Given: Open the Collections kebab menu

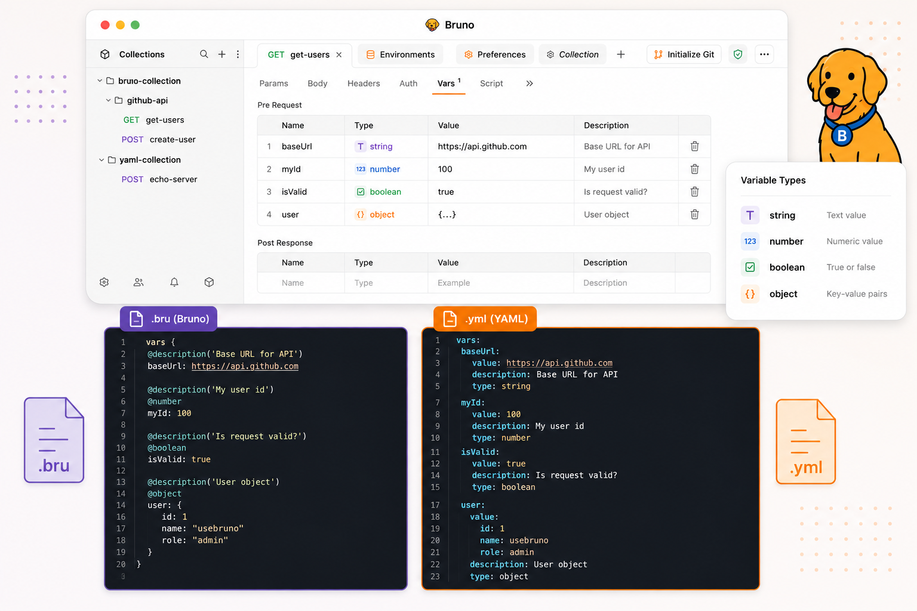Looking at the screenshot, I should 238,54.
